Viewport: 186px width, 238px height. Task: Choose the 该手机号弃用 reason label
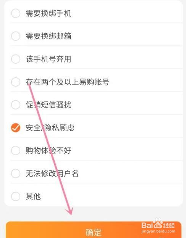49,59
